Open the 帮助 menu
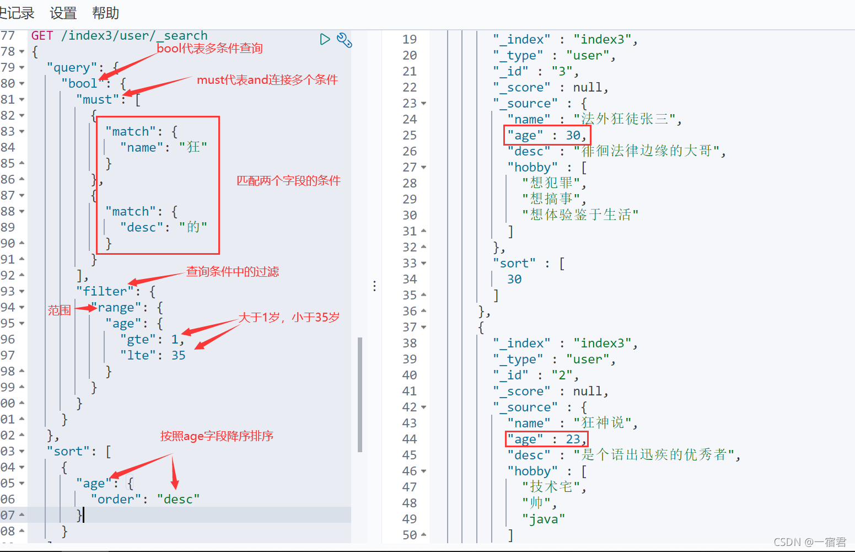 [x=105, y=13]
